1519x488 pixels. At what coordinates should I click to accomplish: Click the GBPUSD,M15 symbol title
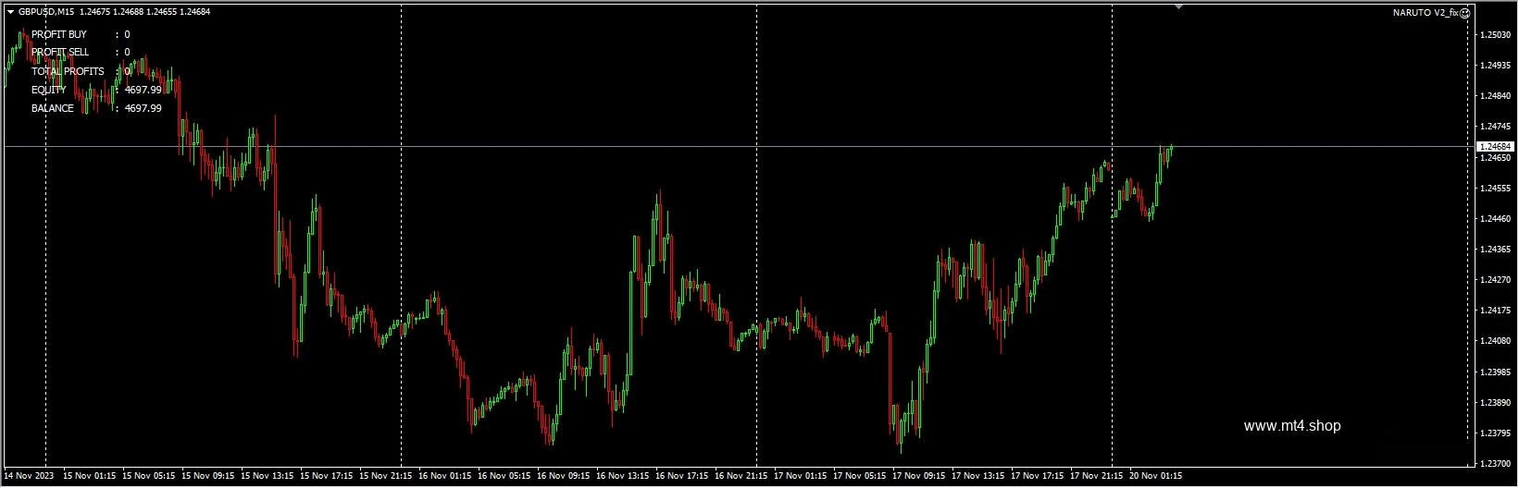46,12
